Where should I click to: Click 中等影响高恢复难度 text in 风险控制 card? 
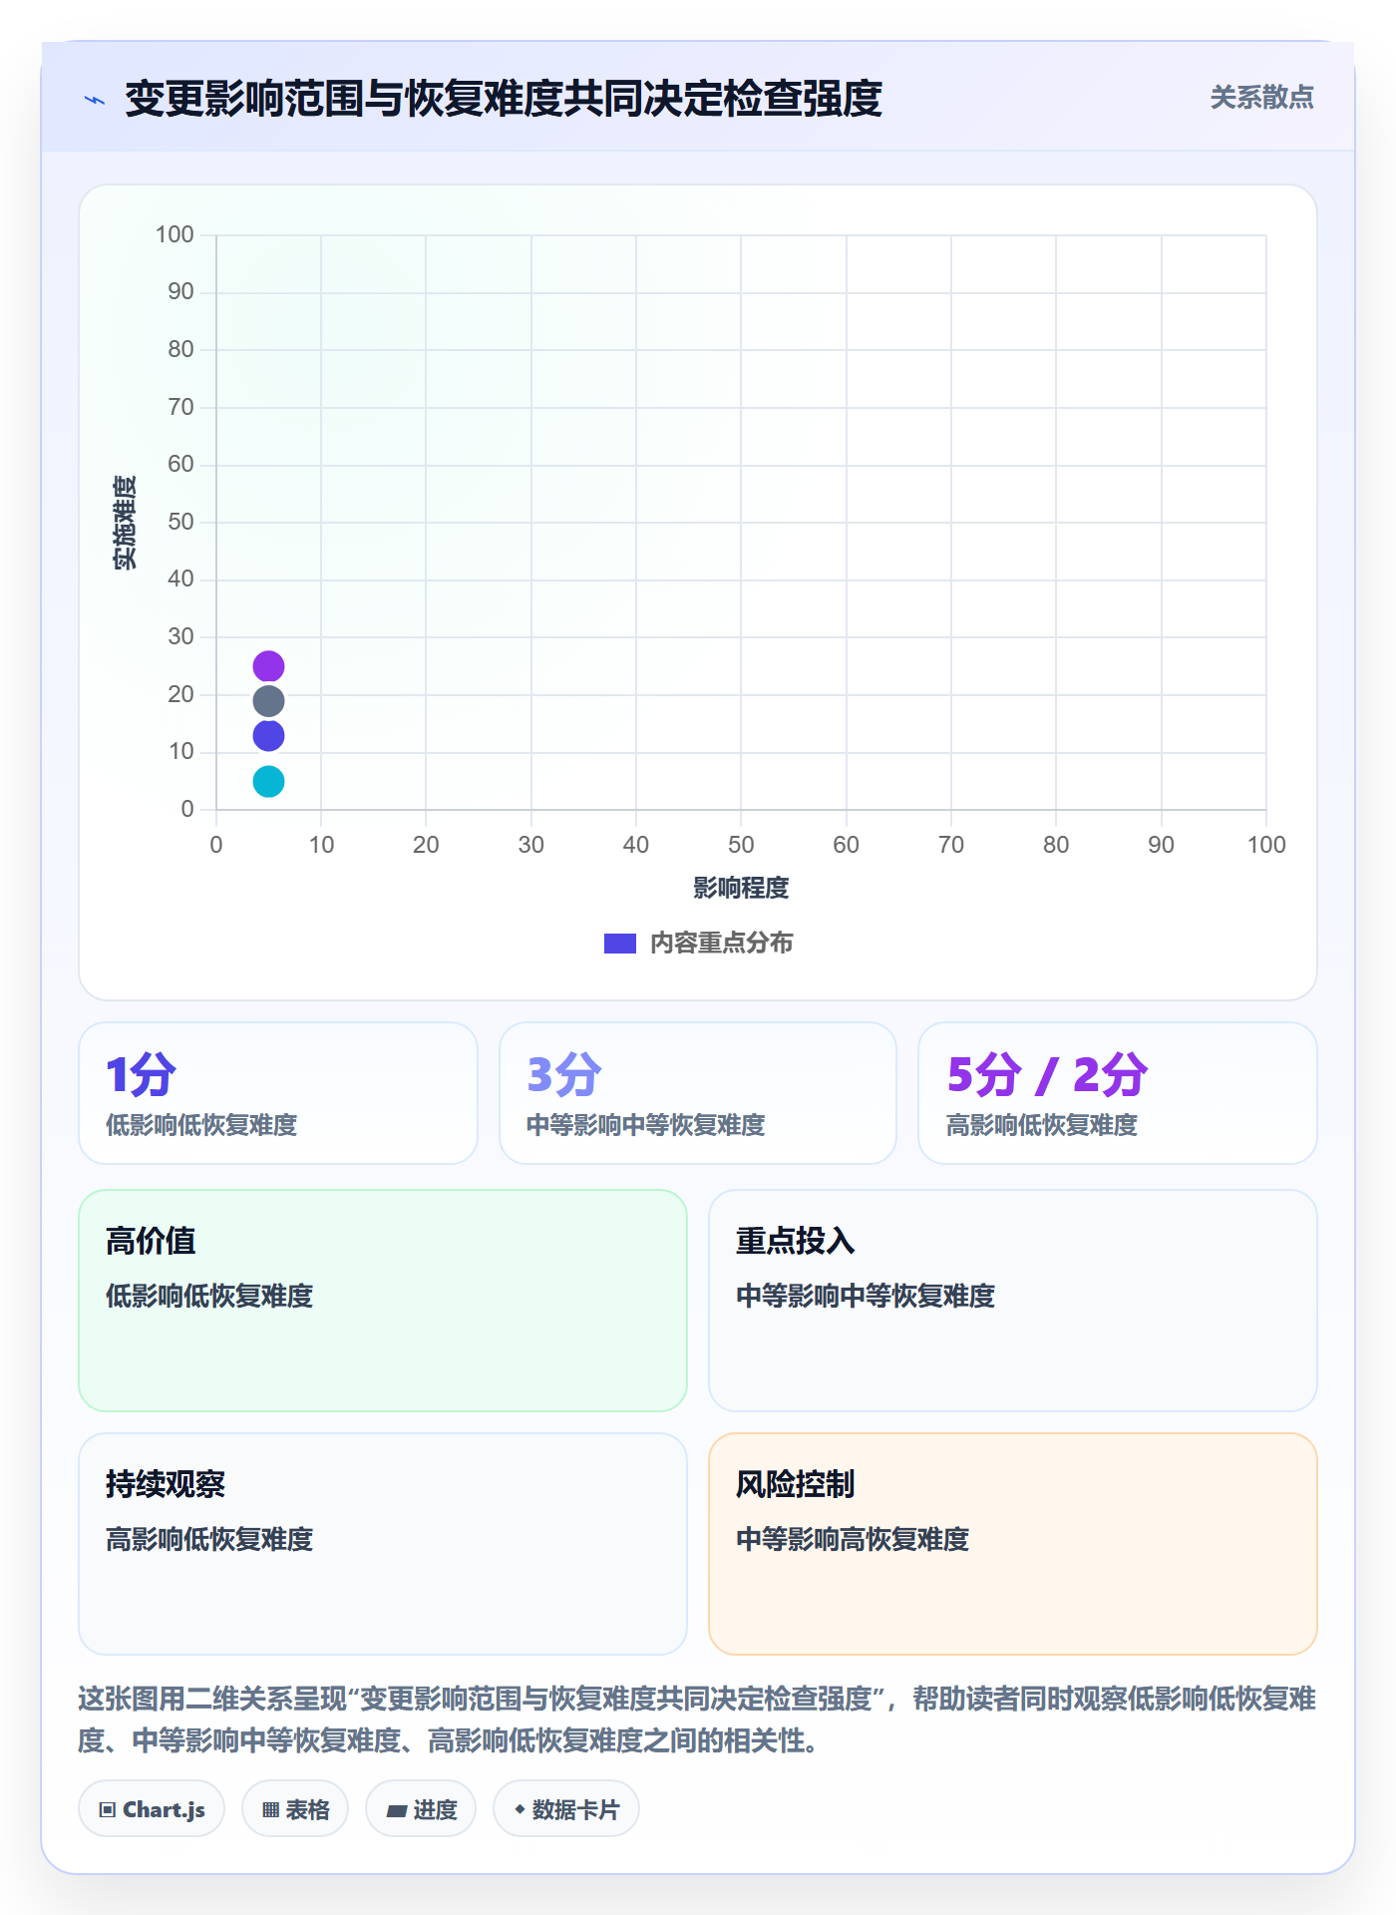(x=853, y=1539)
